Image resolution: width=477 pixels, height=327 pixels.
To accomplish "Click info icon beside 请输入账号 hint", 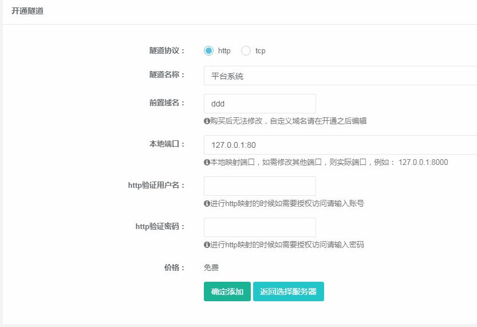I will (x=207, y=203).
